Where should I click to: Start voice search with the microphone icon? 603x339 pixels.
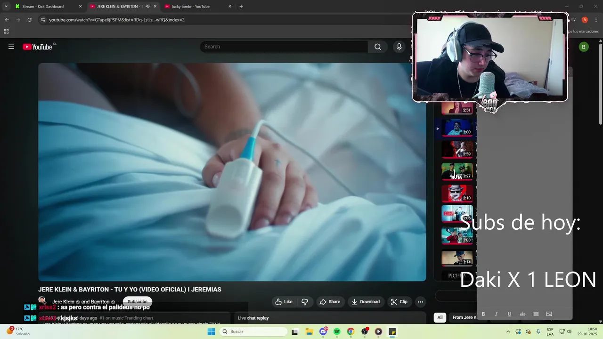(x=399, y=47)
